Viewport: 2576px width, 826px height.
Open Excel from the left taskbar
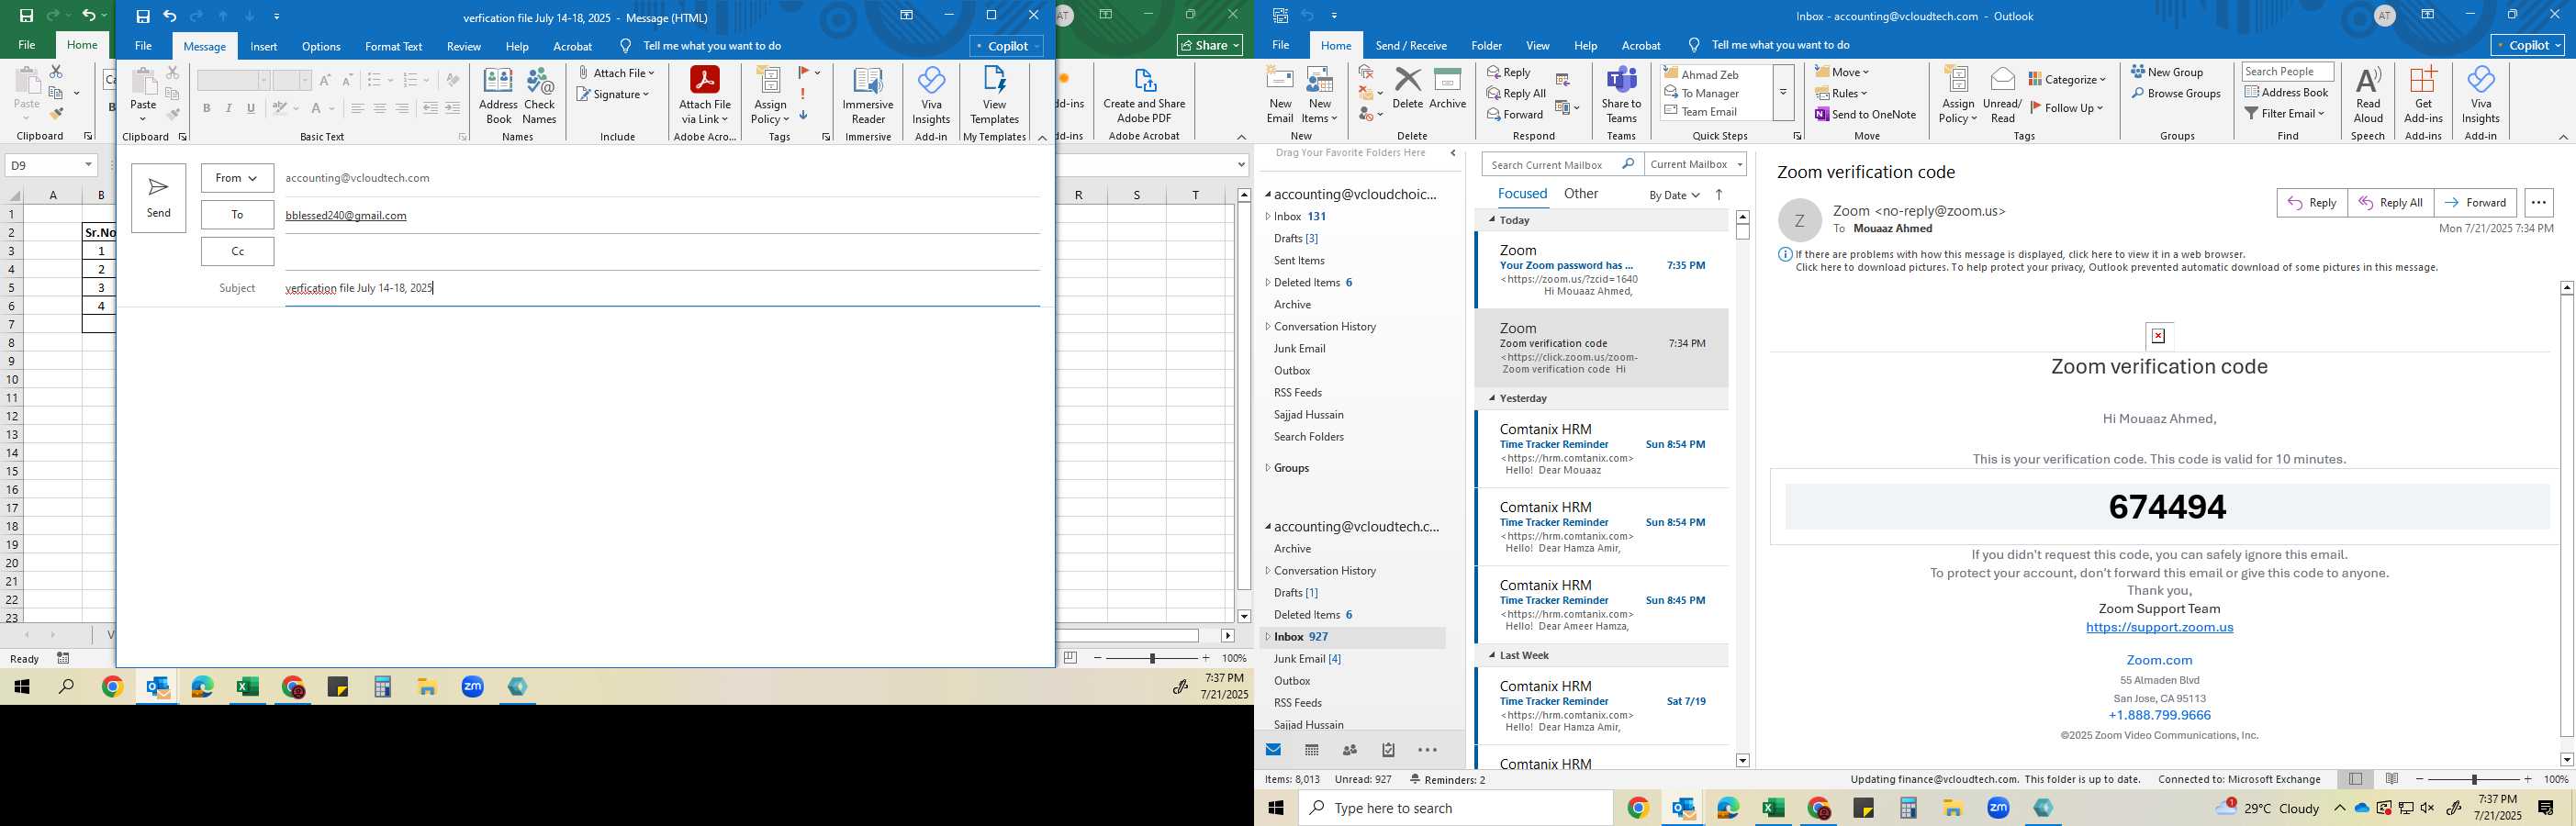pyautogui.click(x=247, y=687)
